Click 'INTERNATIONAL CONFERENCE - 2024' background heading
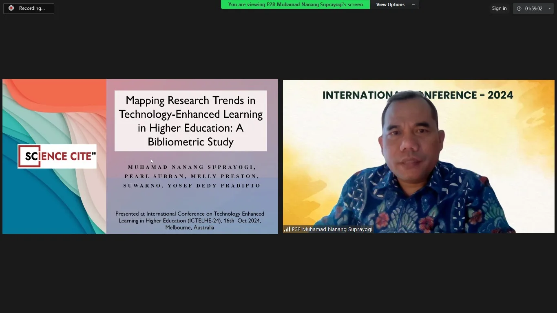The height and width of the screenshot is (313, 557). 418,95
